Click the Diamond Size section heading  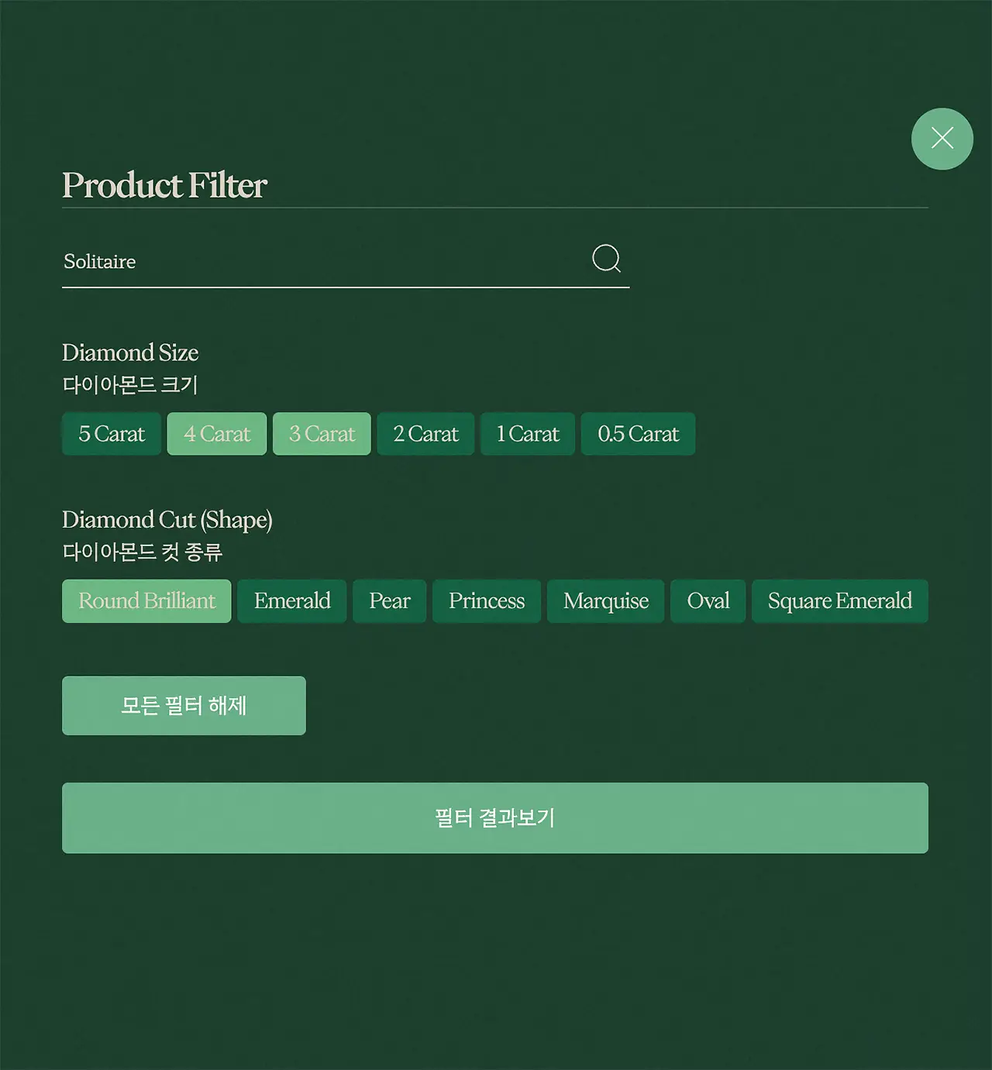tap(130, 353)
